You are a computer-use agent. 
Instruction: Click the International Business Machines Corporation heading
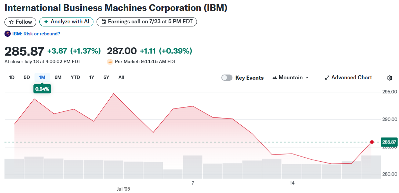(116, 8)
